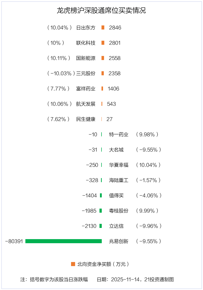203x290 pixels.
Task: Click the orange legend swatch for 北向资金净买额
Action: pyautogui.click(x=73, y=264)
